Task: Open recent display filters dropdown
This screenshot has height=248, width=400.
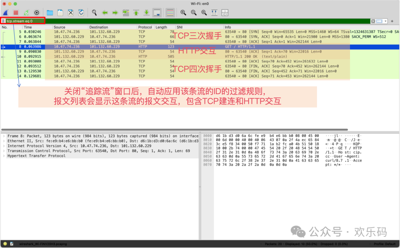Action: 386,21
